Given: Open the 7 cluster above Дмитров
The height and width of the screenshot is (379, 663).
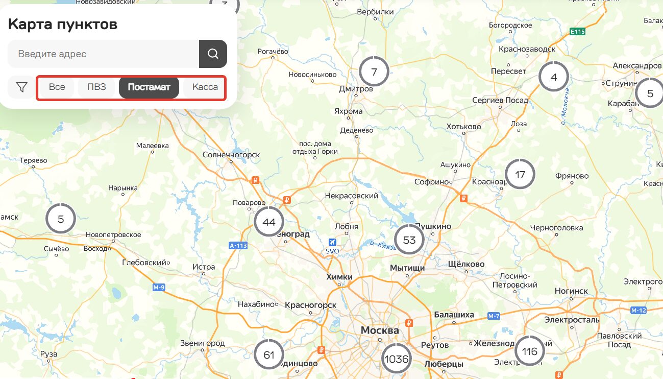Looking at the screenshot, I should [374, 72].
